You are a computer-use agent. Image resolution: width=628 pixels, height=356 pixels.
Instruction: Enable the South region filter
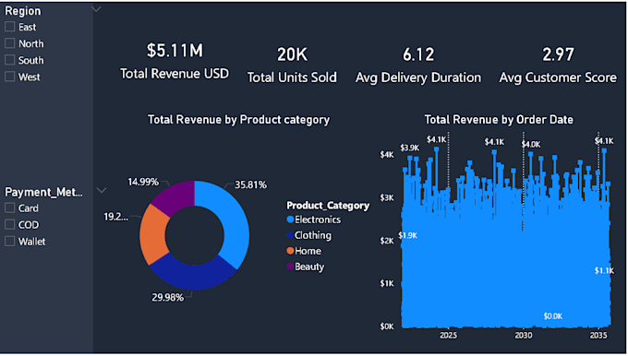coord(9,60)
